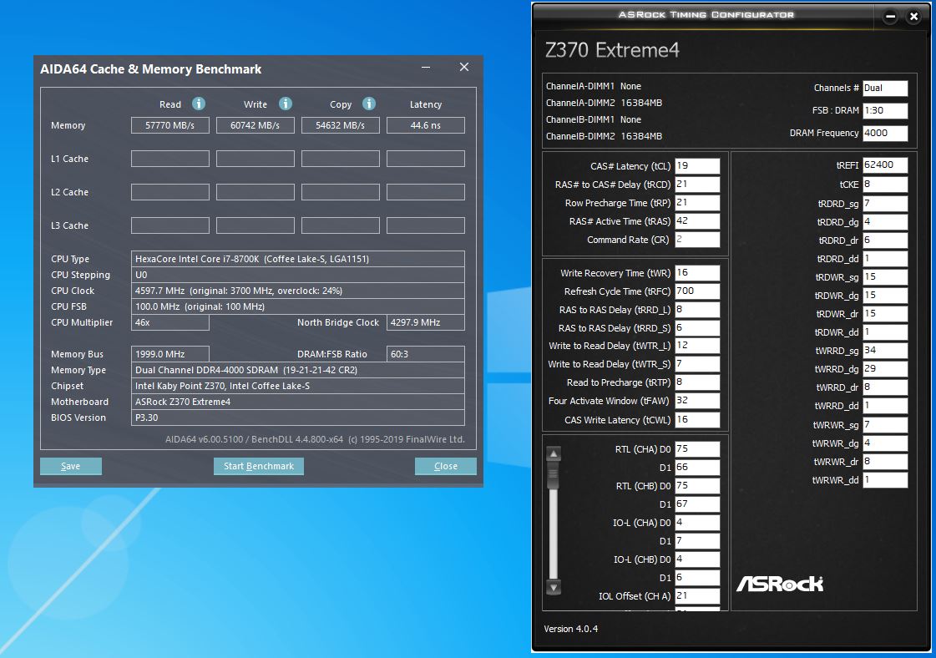Click the Memory Write result 60742 MB/s
This screenshot has height=658, width=936.
point(255,125)
